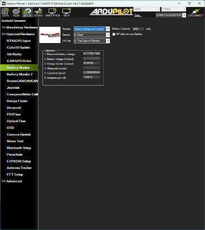Image resolution: width=205 pixels, height=230 pixels.
Task: Click the ArduPilot logo
Action: point(111,12)
